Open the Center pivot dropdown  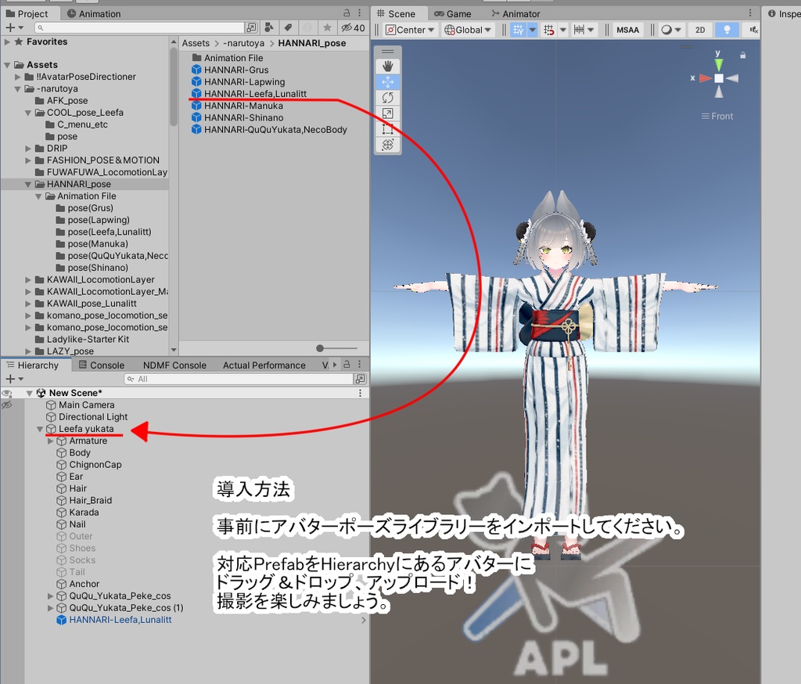[x=410, y=30]
